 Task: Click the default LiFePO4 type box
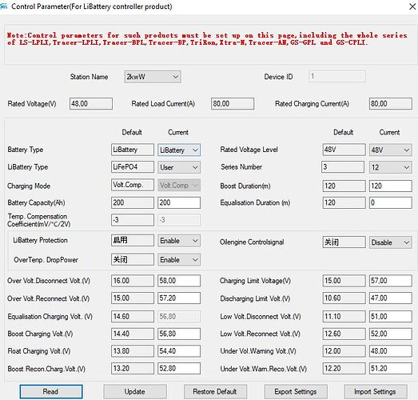[133, 166]
